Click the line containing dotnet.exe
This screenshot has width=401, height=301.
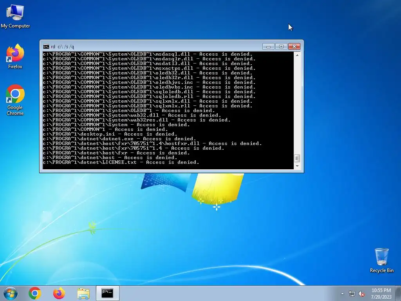pos(119,139)
